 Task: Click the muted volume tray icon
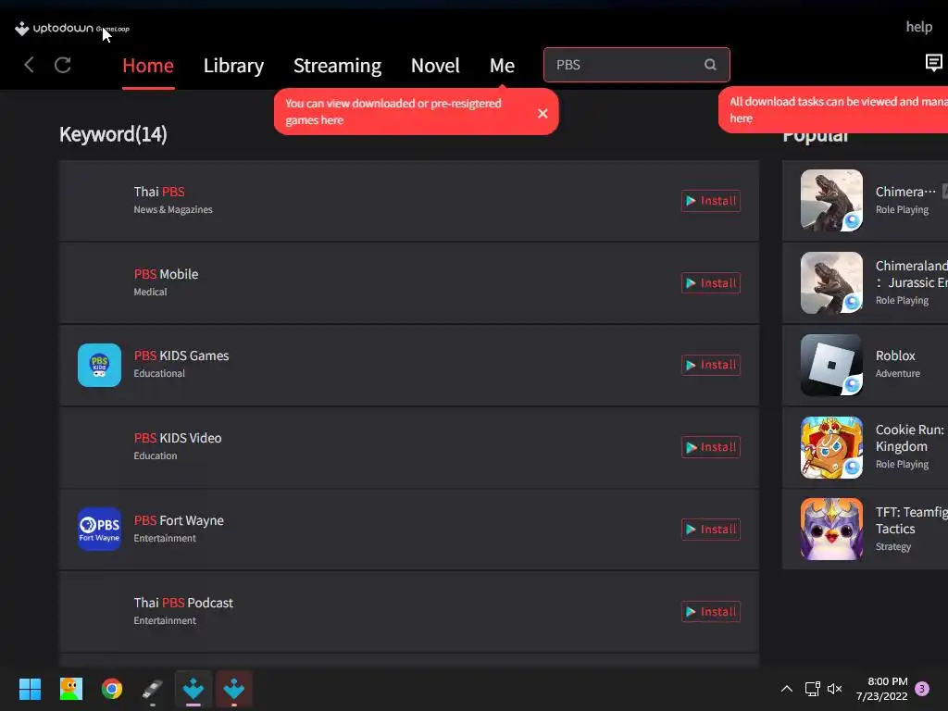coord(835,689)
